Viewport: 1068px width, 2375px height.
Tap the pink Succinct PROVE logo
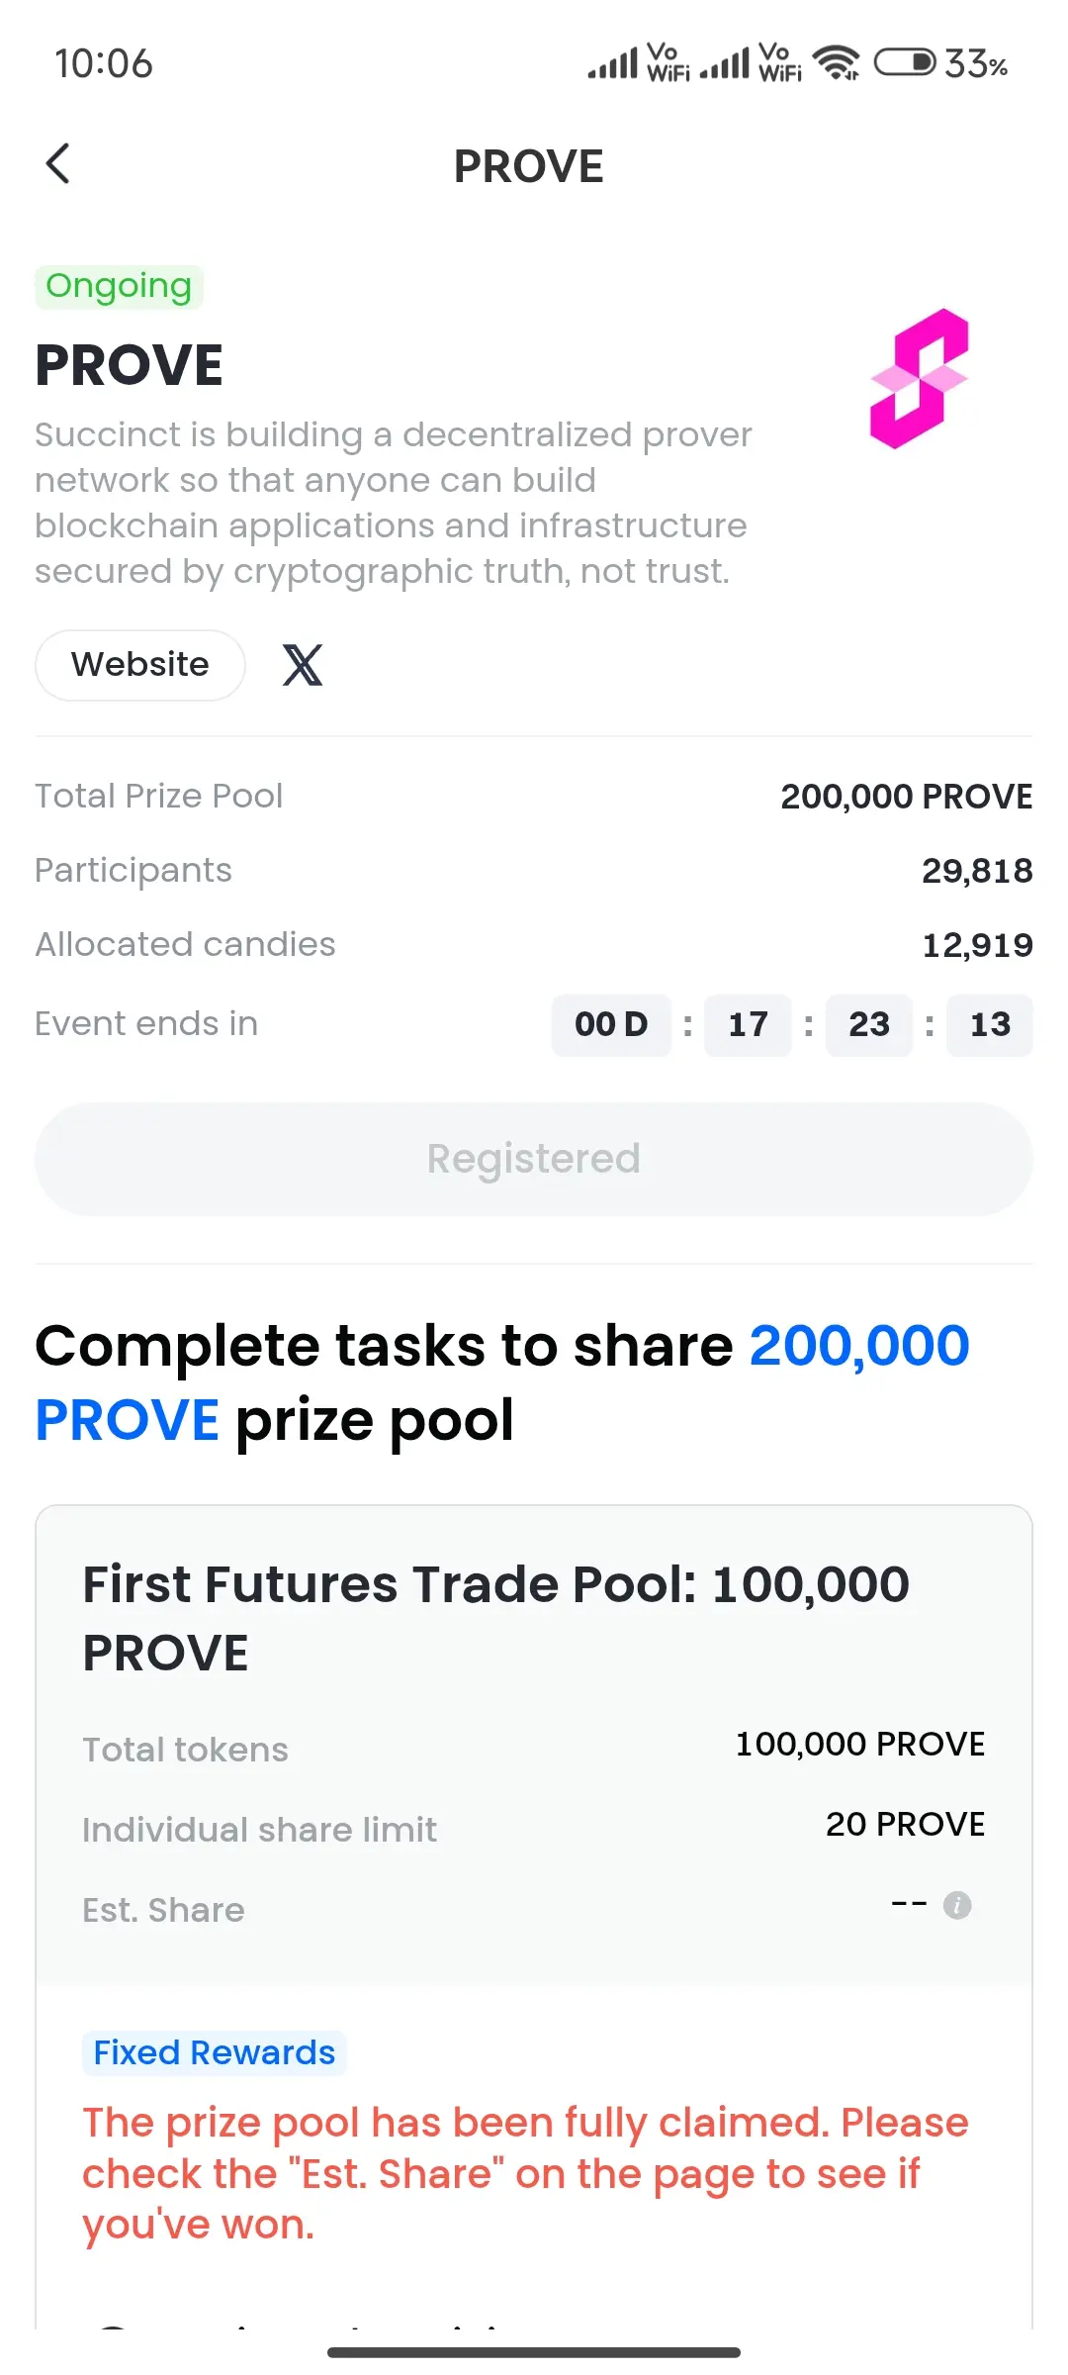tap(920, 378)
